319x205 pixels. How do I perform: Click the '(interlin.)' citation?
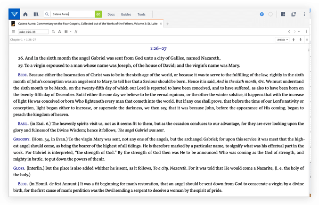tap(36, 168)
